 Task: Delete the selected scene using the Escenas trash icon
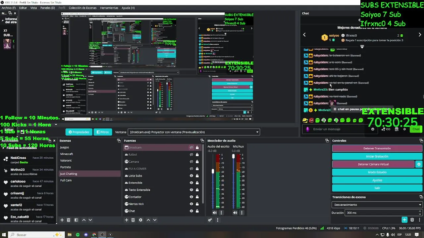[x=69, y=220]
